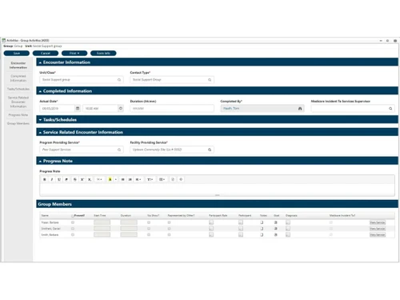
Task: Click the subscript icon in the editor toolbar
Action: tap(90, 179)
